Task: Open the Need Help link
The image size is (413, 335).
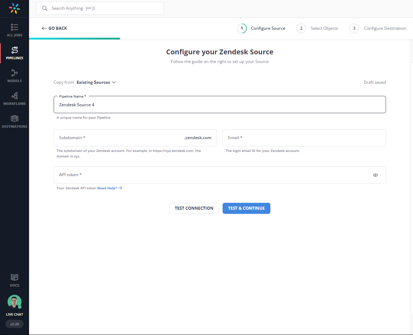Action: pos(110,188)
